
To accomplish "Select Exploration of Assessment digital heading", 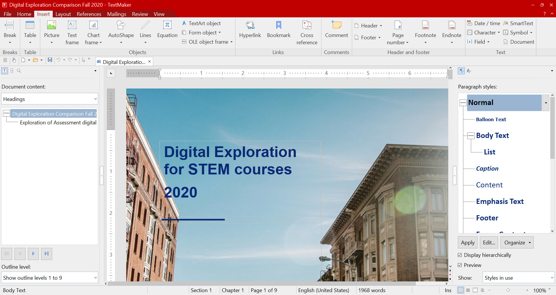I will (x=58, y=123).
